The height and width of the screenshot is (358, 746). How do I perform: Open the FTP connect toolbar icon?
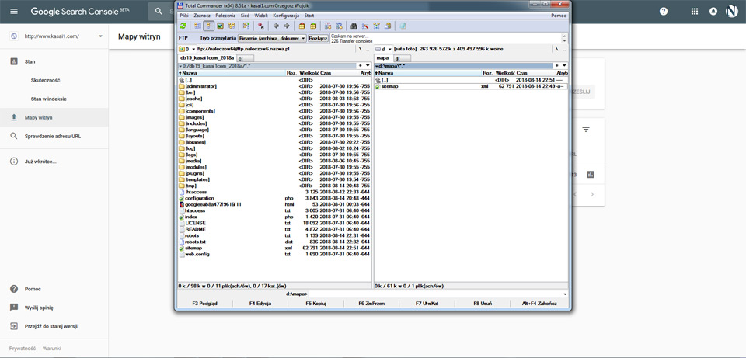[328, 26]
